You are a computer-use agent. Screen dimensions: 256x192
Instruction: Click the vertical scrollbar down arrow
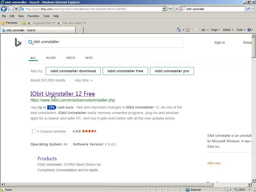click(x=253, y=180)
